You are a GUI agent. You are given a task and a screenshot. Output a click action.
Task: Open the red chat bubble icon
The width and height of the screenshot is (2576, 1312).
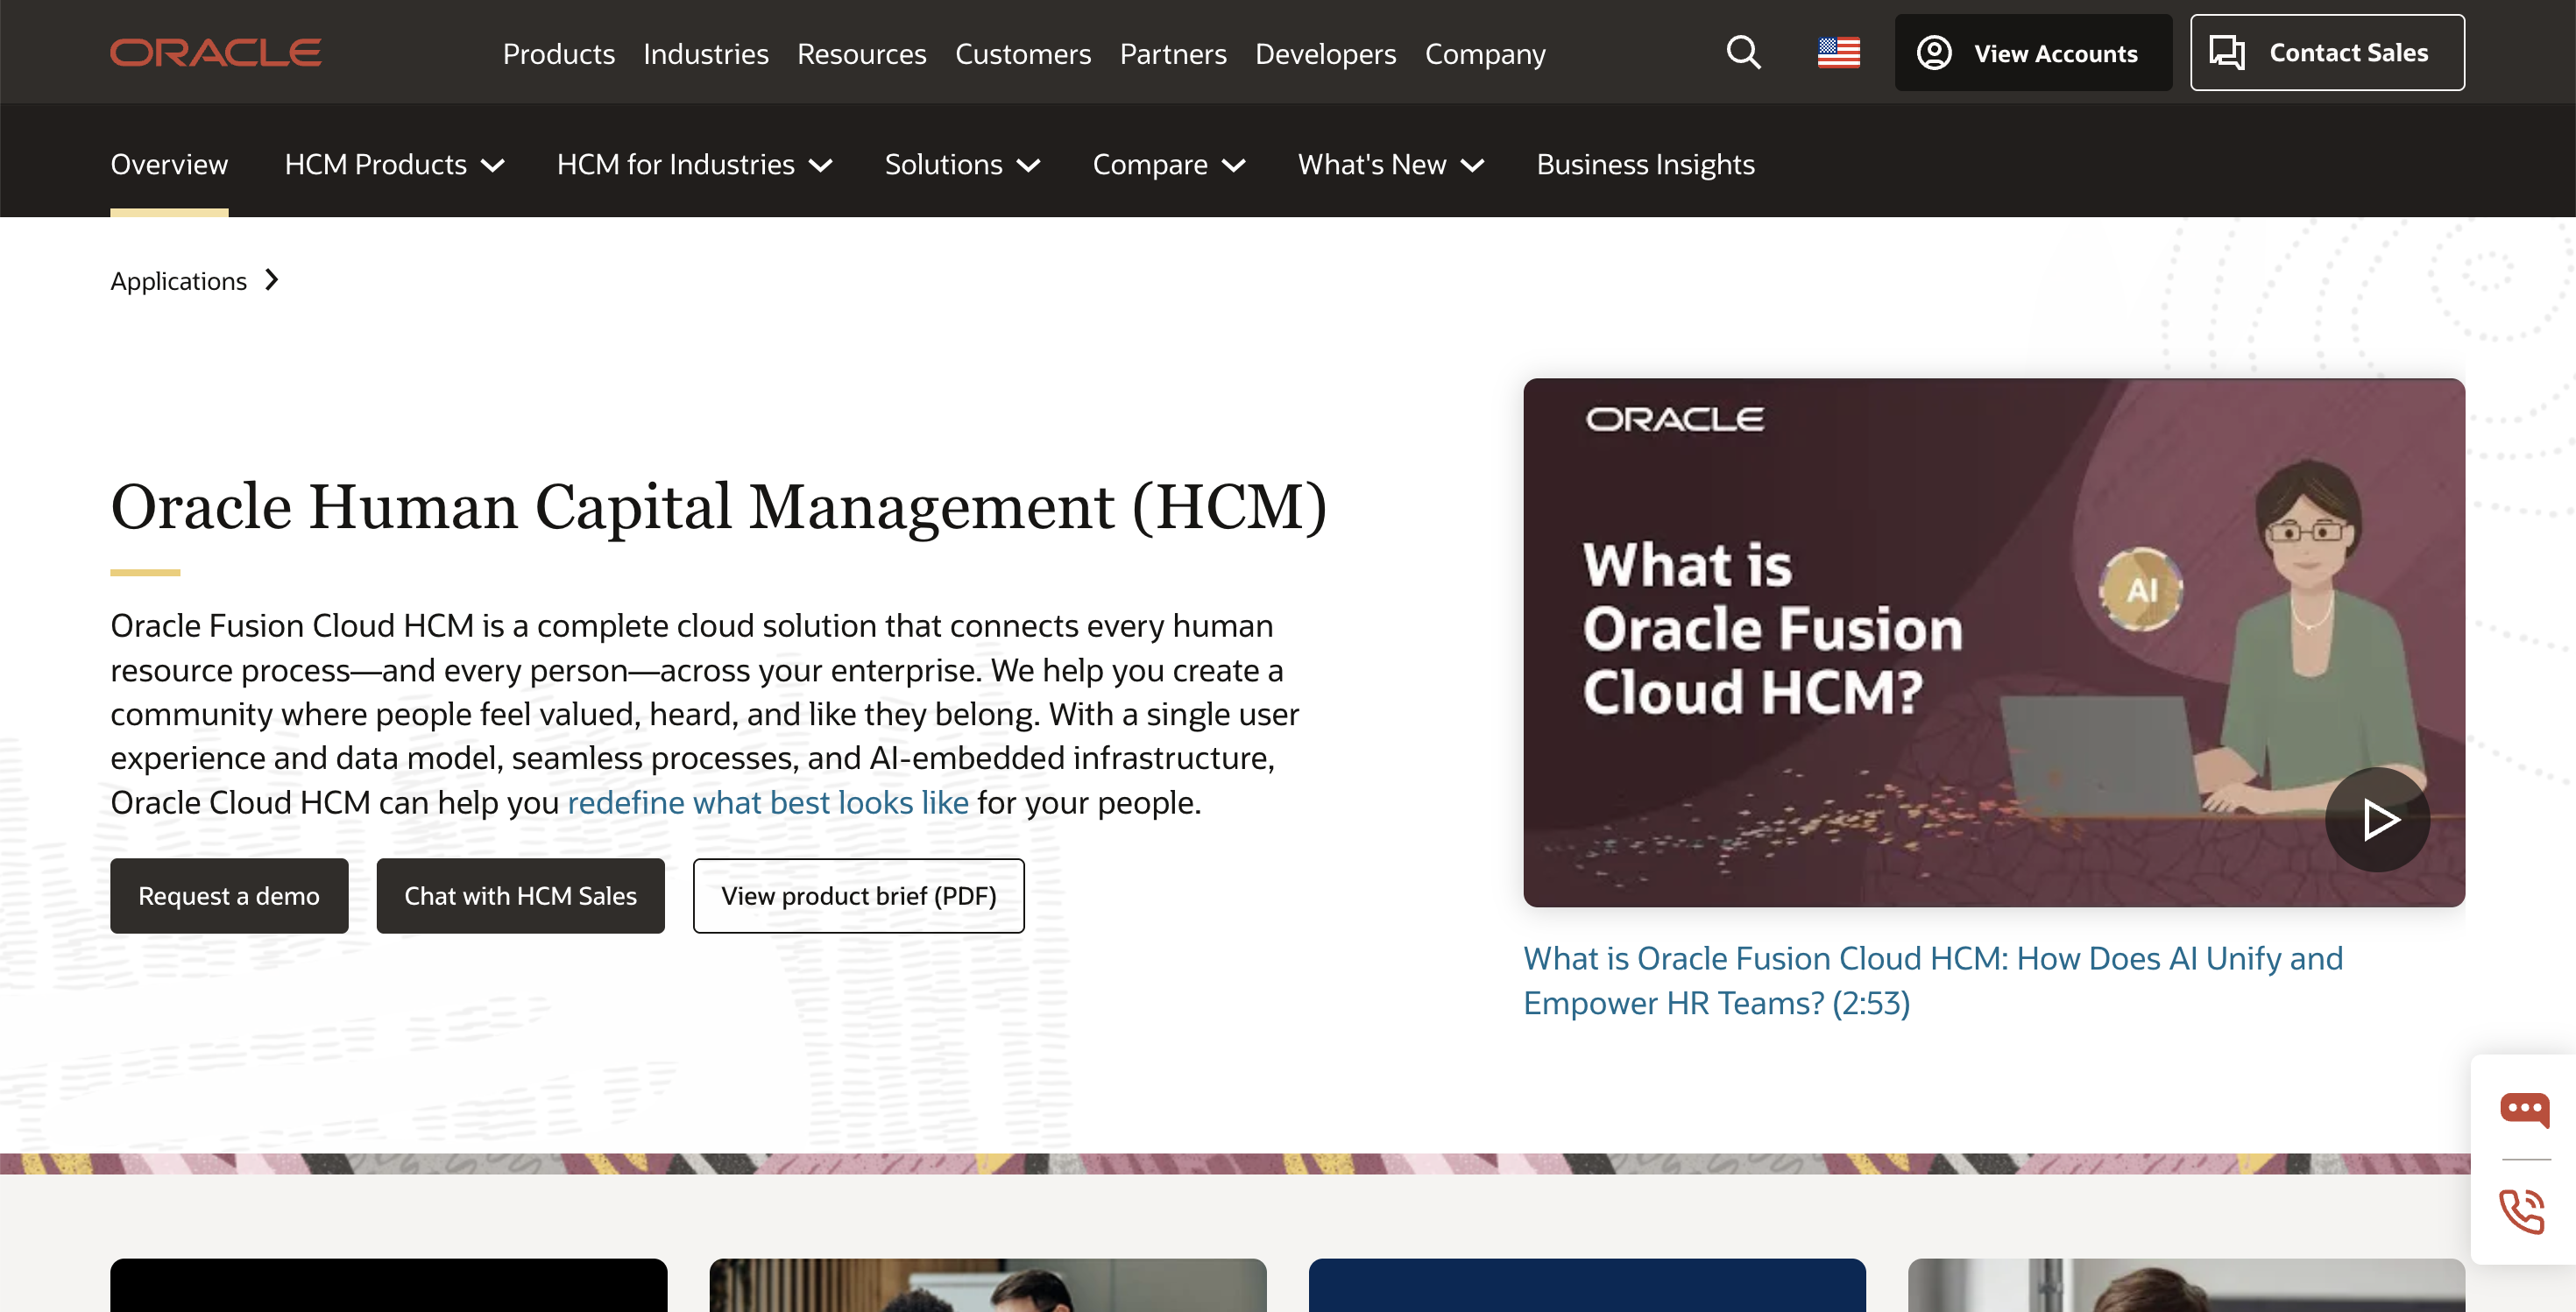pos(2524,1109)
